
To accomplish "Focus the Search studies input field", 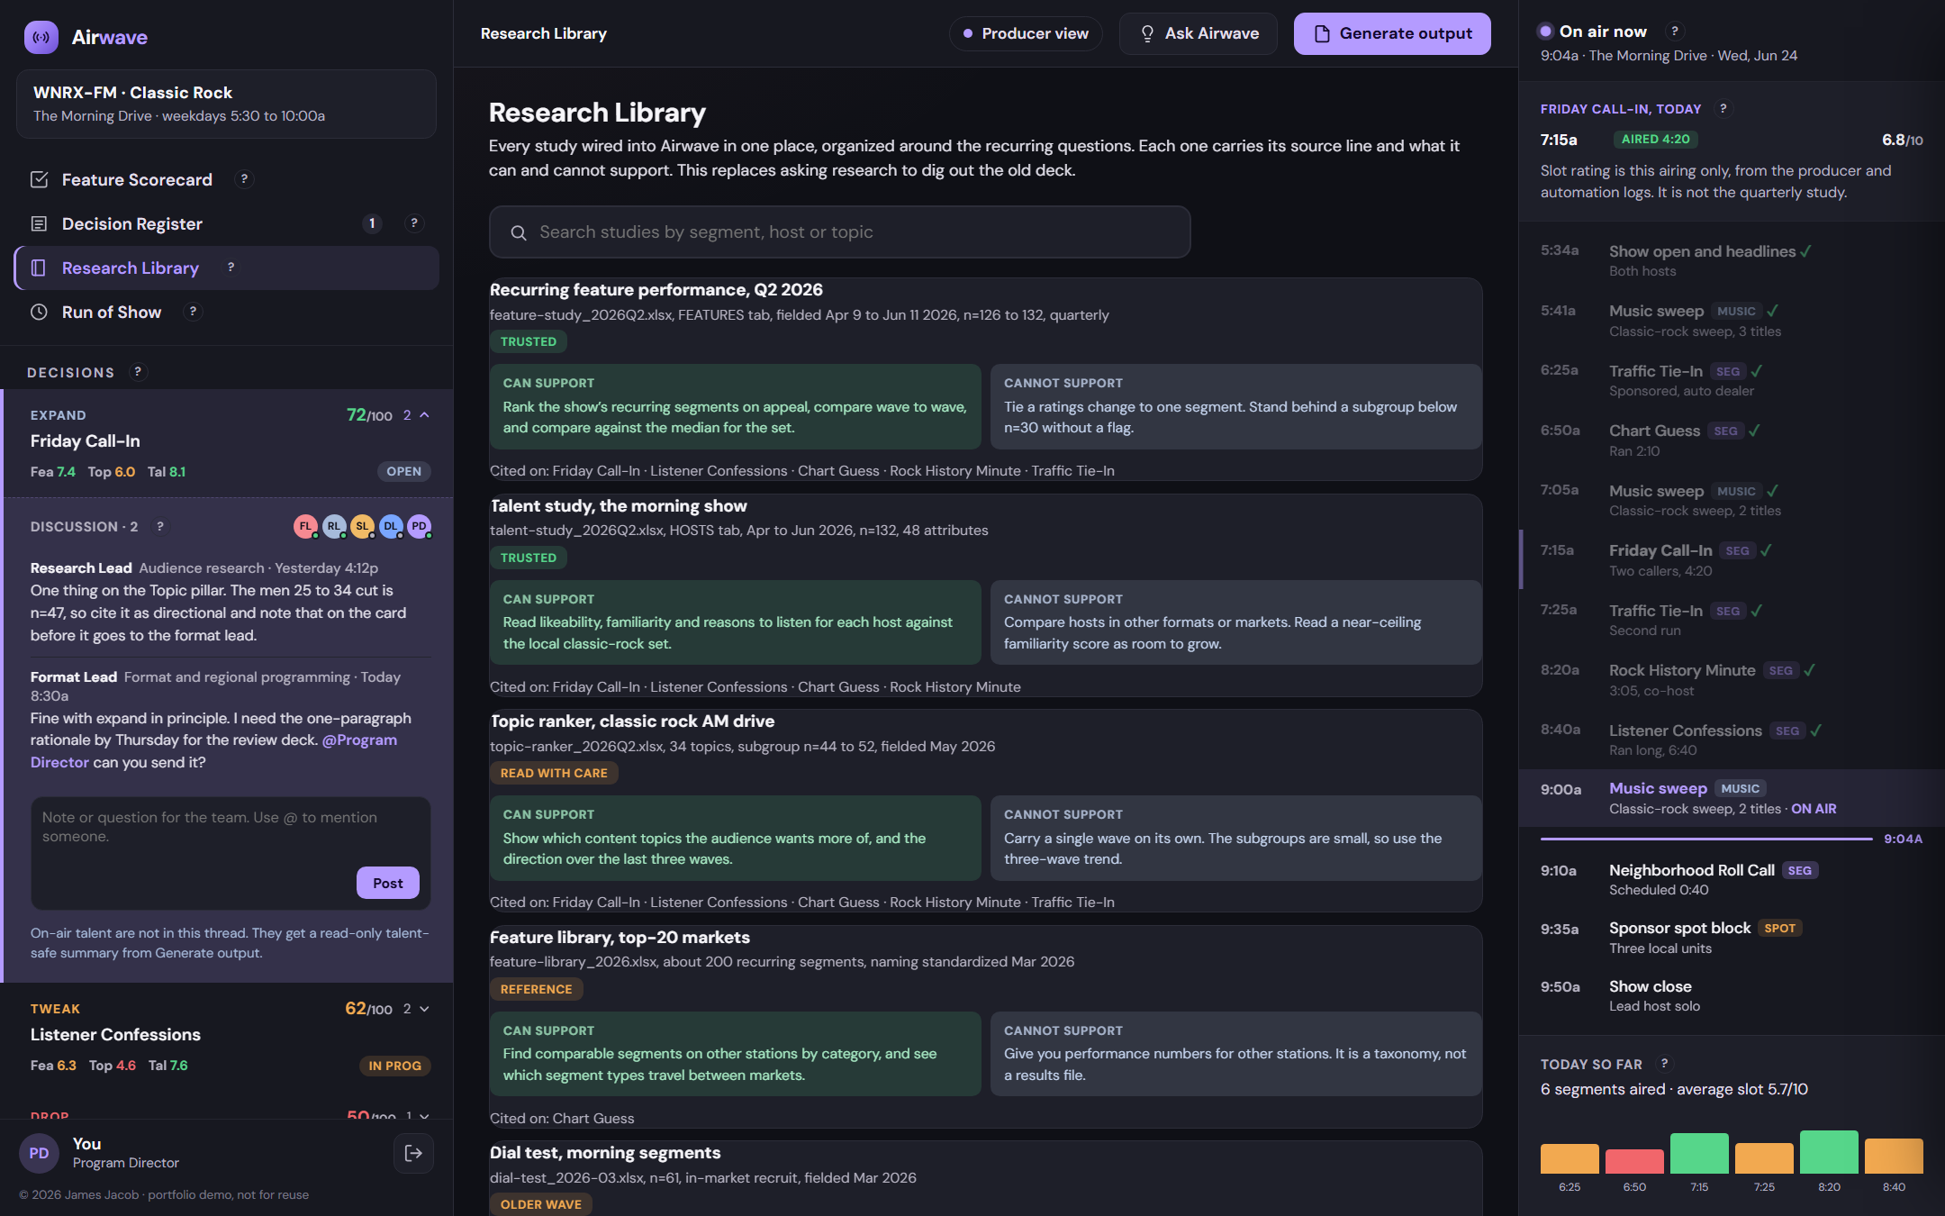I will (x=839, y=232).
